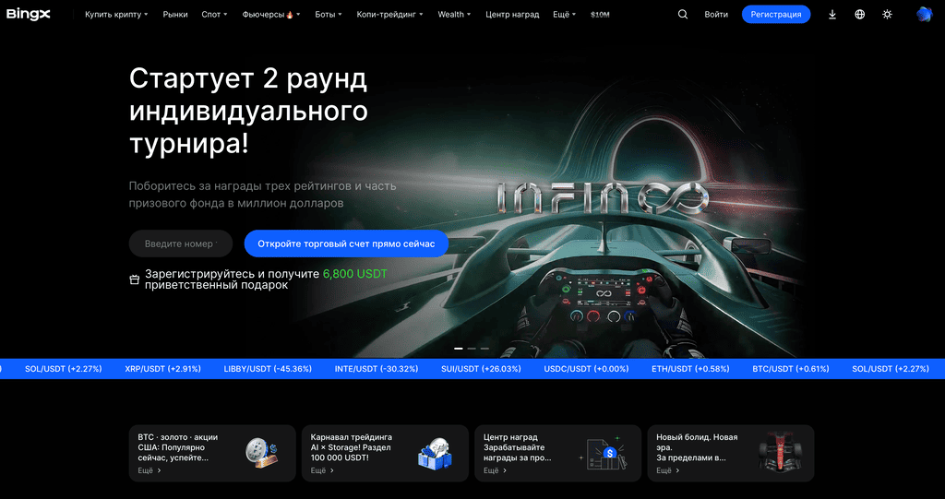Select XRP/USDT (+2.91%) ticker entry
Viewport: 945px width, 499px height.
click(162, 369)
